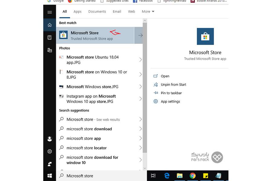Click the user account icon in sidebar
The height and width of the screenshot is (181, 272).
(50, 139)
